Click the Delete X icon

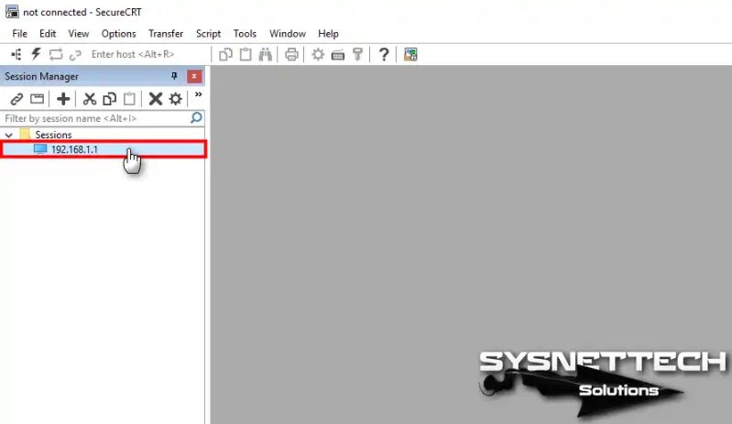156,99
